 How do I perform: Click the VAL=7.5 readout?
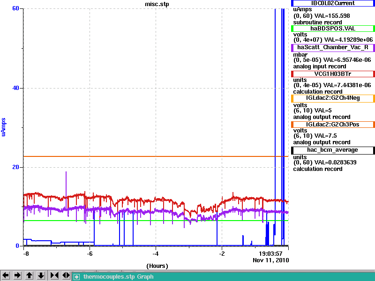[x=325, y=136]
